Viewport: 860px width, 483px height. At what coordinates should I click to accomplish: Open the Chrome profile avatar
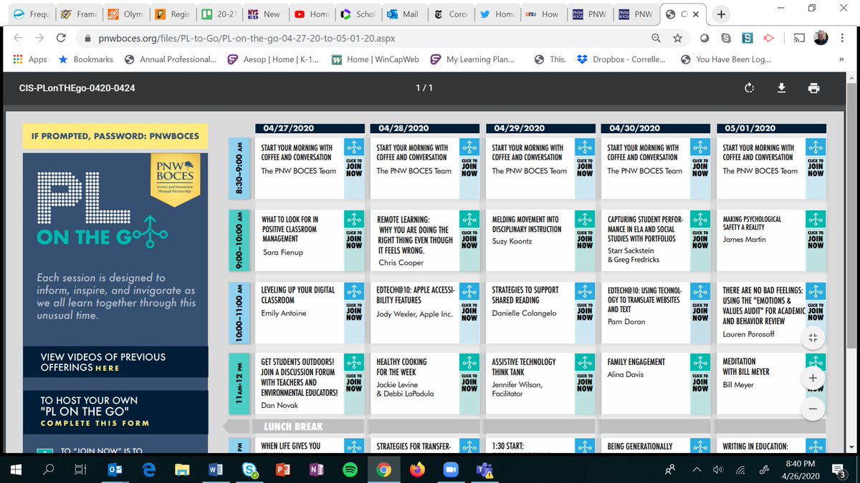click(x=823, y=38)
